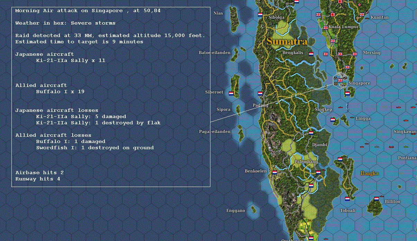417x241 pixels.
Task: Select the red ship icon at Palembang
Action: (x=323, y=170)
